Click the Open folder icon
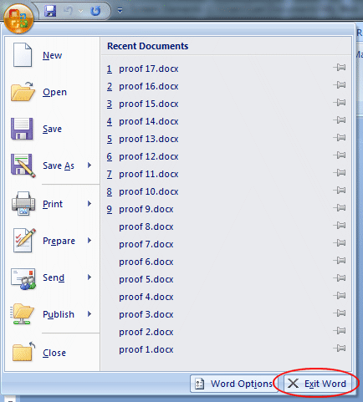This screenshot has width=363, height=402. 23,92
